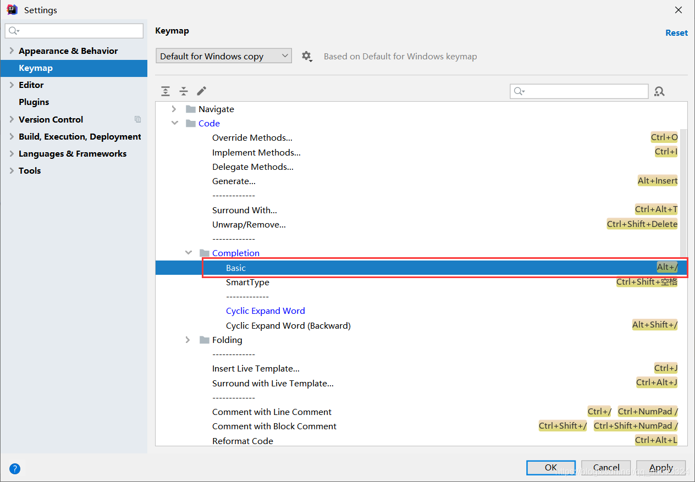This screenshot has width=695, height=482.
Task: Click 'Based on Default for Windows keymap' text
Action: 400,56
